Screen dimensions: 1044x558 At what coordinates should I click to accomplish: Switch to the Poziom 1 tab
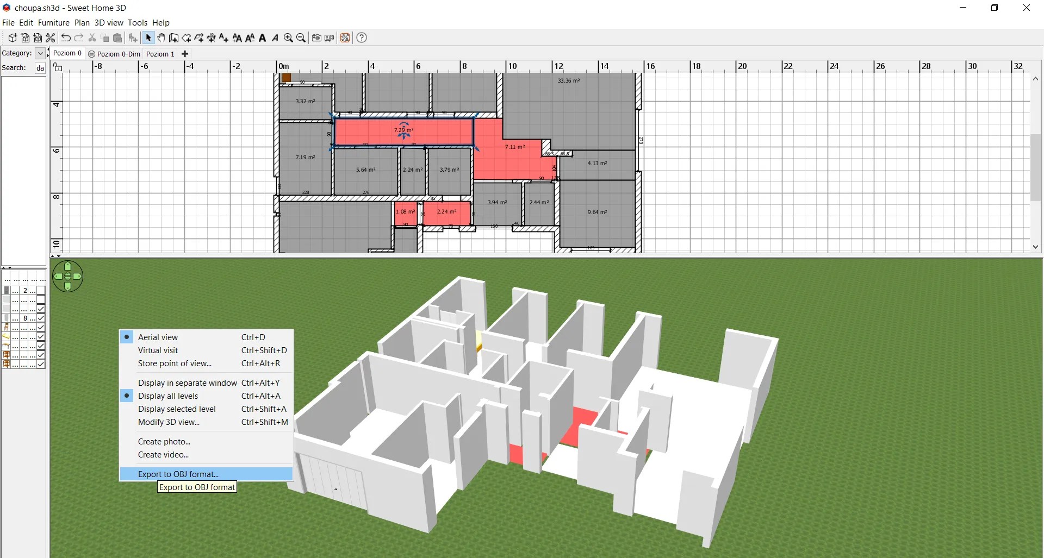coord(160,54)
